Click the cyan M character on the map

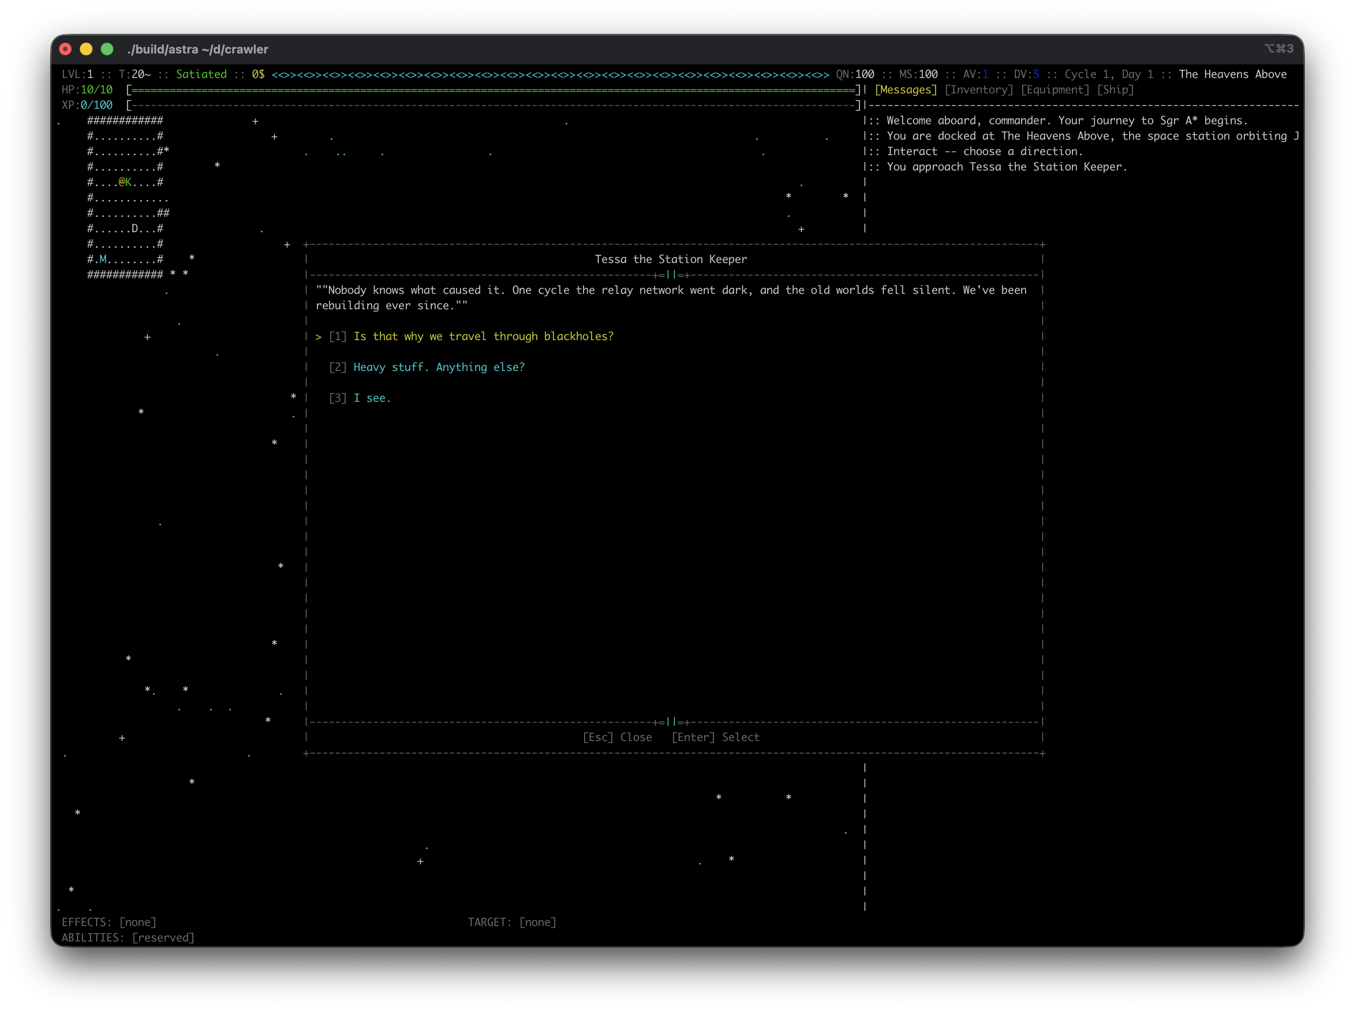point(103,259)
